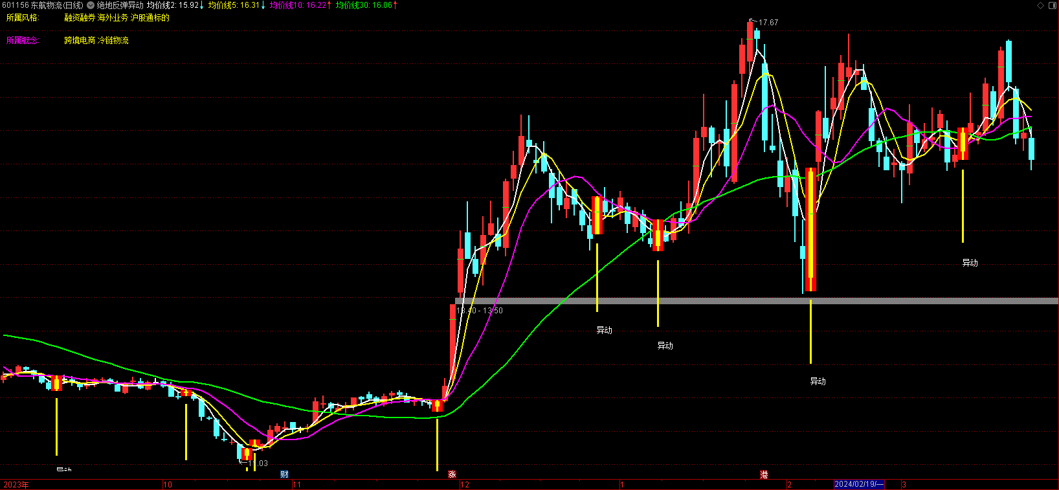
Task: Select the 2024/02/19 date label
Action: tap(859, 484)
